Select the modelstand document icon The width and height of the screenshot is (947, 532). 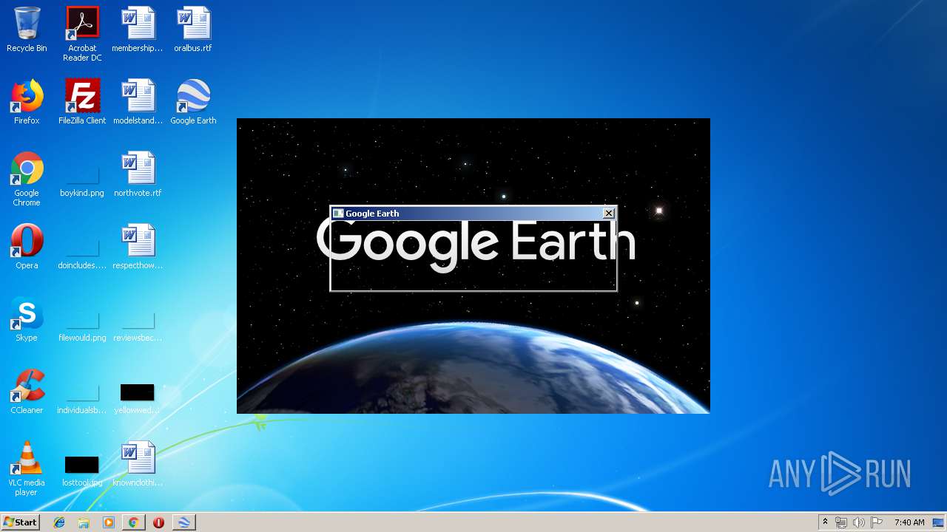[x=138, y=102]
